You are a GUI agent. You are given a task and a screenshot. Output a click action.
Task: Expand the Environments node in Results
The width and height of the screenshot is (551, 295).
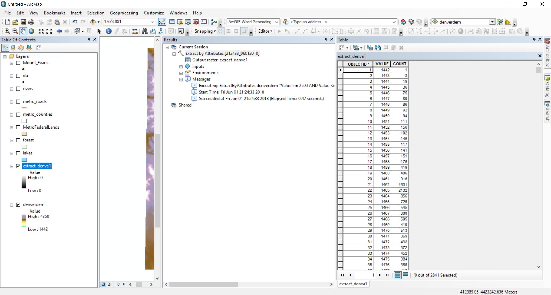(181, 73)
